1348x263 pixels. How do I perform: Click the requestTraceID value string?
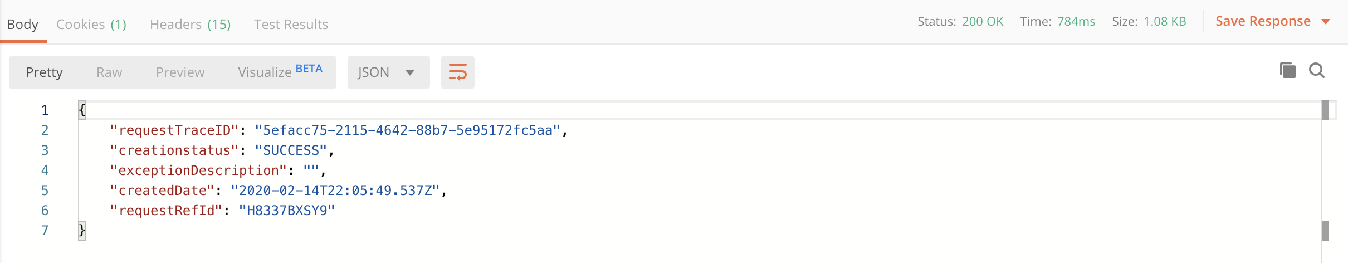407,130
